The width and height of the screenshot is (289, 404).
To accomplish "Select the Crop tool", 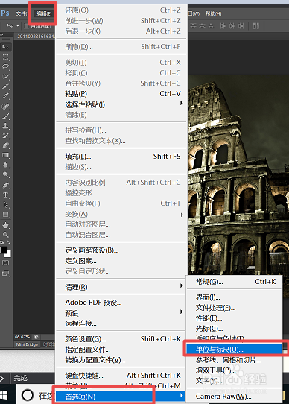I will 5,86.
